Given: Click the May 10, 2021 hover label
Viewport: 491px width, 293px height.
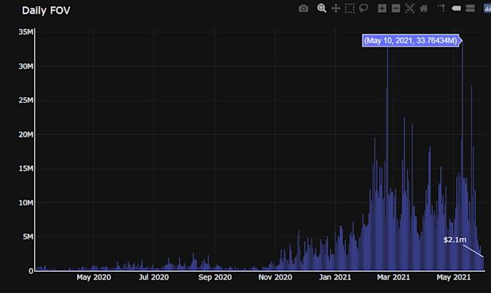Looking at the screenshot, I should coord(410,40).
